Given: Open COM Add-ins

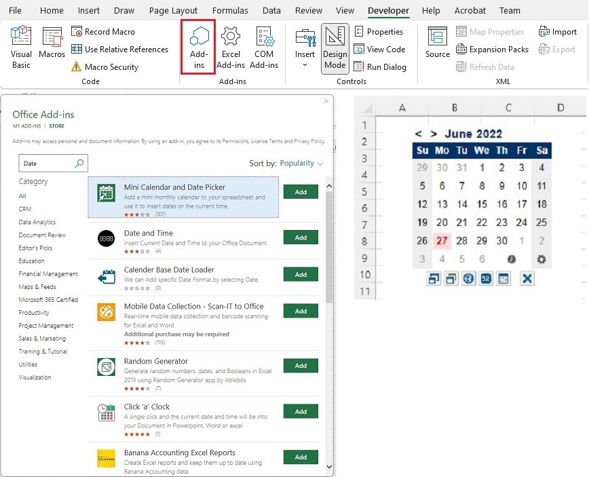Looking at the screenshot, I should coord(264,46).
